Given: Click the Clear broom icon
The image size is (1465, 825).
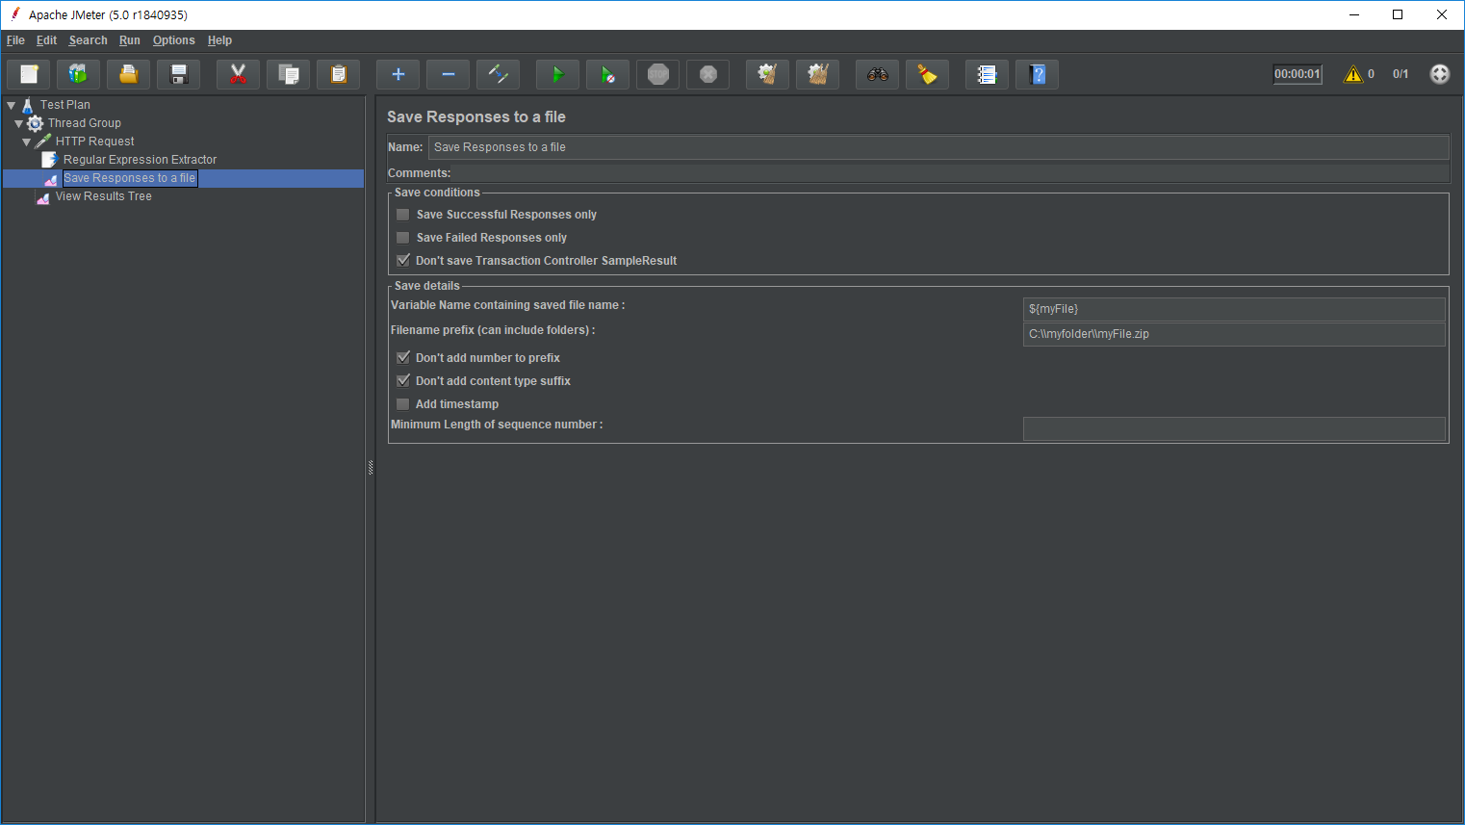Looking at the screenshot, I should coord(768,74).
